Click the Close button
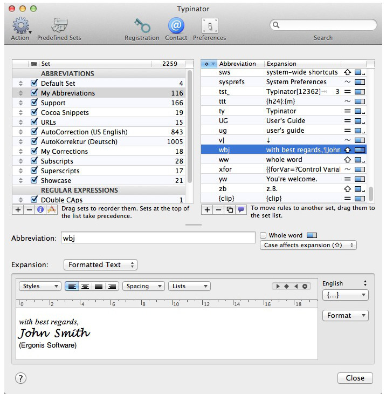386x394 pixels. 355,378
